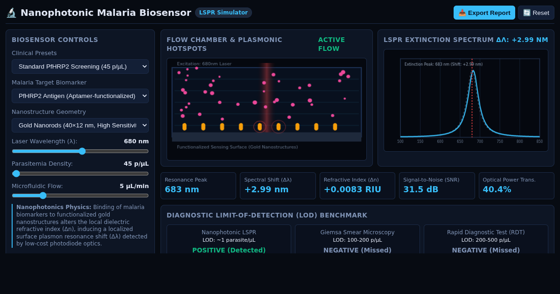Click the LSPR Simulator badge
The image size is (560, 294).
pos(224,13)
